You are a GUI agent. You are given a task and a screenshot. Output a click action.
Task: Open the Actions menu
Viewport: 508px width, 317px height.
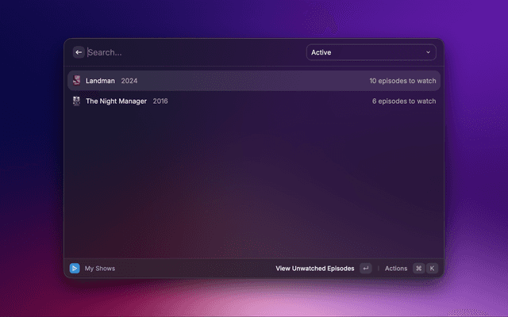click(x=396, y=269)
